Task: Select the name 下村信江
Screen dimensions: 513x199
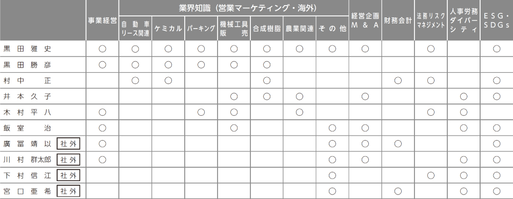Action: tap(27, 175)
